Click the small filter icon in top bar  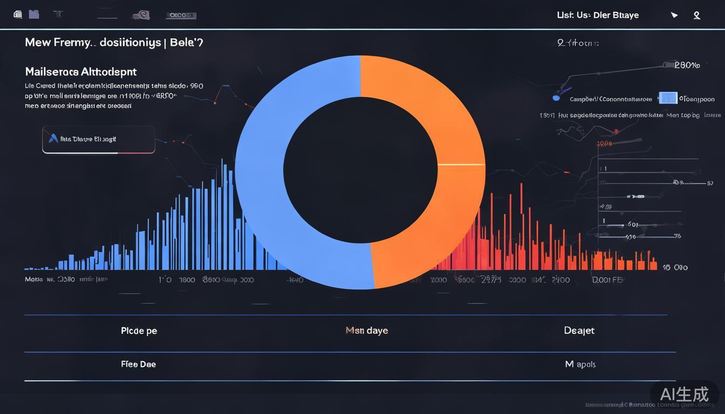(x=57, y=15)
